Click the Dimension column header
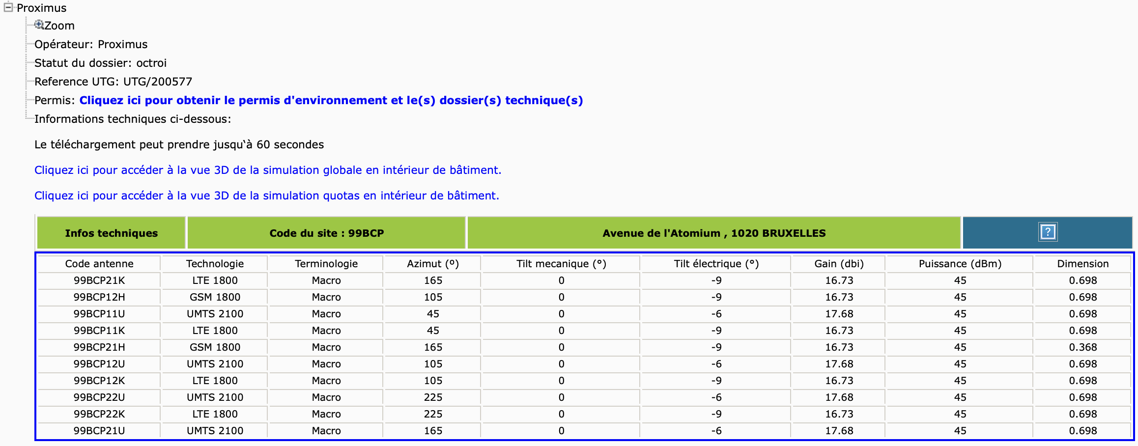 tap(1083, 264)
